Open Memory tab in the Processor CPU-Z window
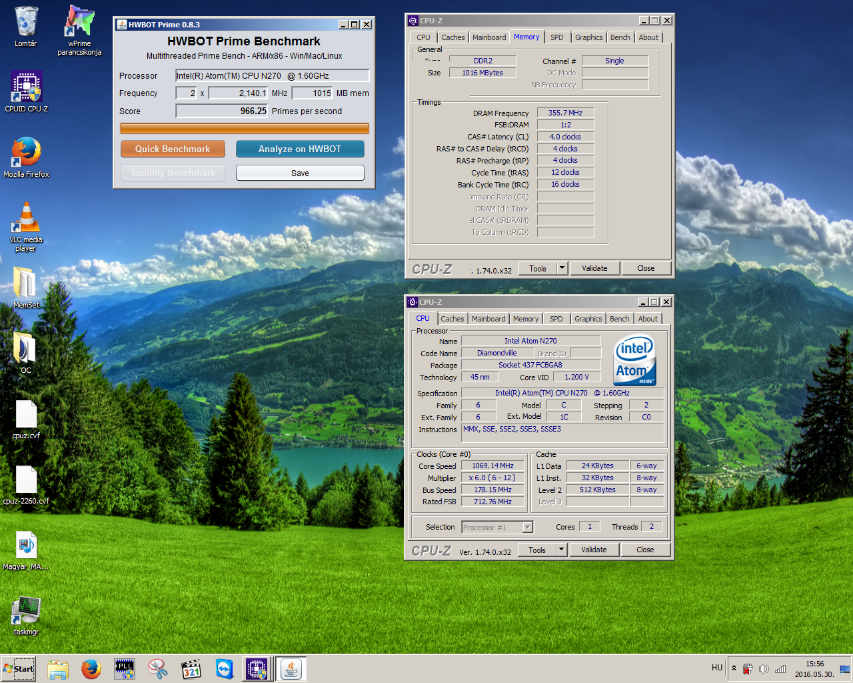This screenshot has height=683, width=853. point(526,319)
